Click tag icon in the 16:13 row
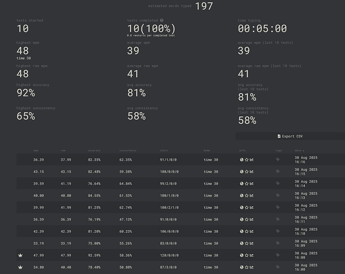 pos(278,196)
